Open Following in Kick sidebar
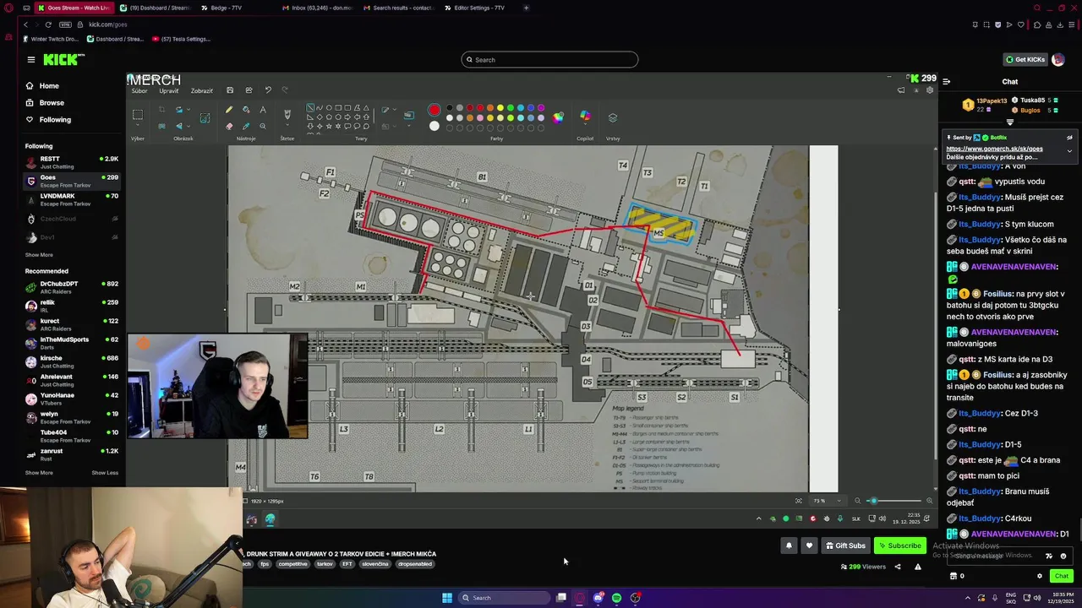 [48, 119]
